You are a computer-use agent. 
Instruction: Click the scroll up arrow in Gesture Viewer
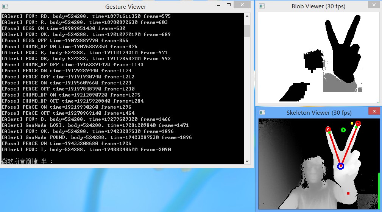point(247,16)
